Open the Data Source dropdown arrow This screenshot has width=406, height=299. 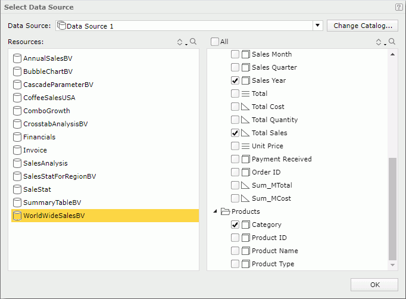[x=318, y=26]
